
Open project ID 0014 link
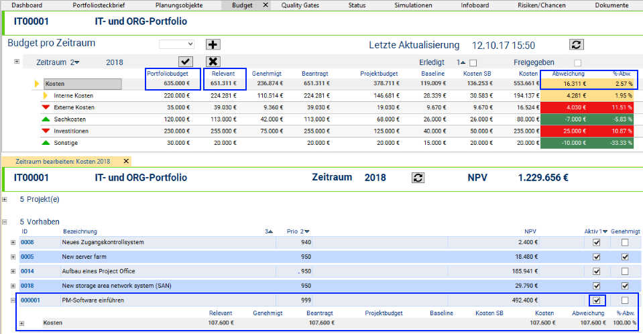27,271
